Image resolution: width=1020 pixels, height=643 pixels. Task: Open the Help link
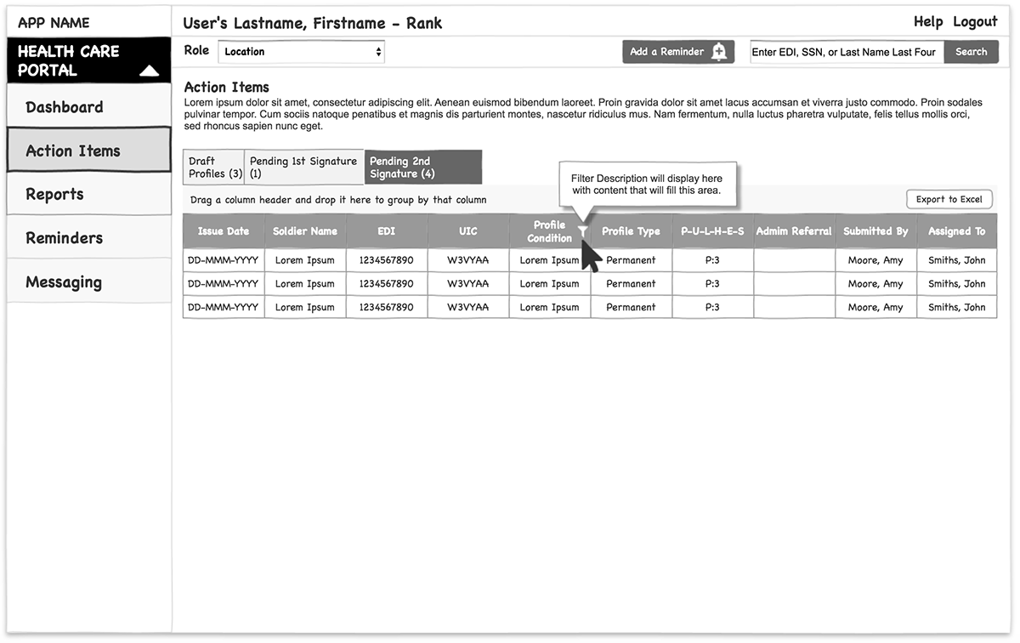(928, 21)
